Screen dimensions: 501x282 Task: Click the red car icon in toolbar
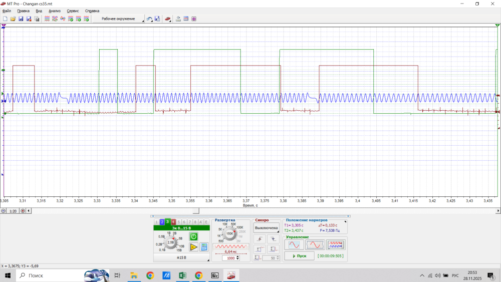pos(168,19)
